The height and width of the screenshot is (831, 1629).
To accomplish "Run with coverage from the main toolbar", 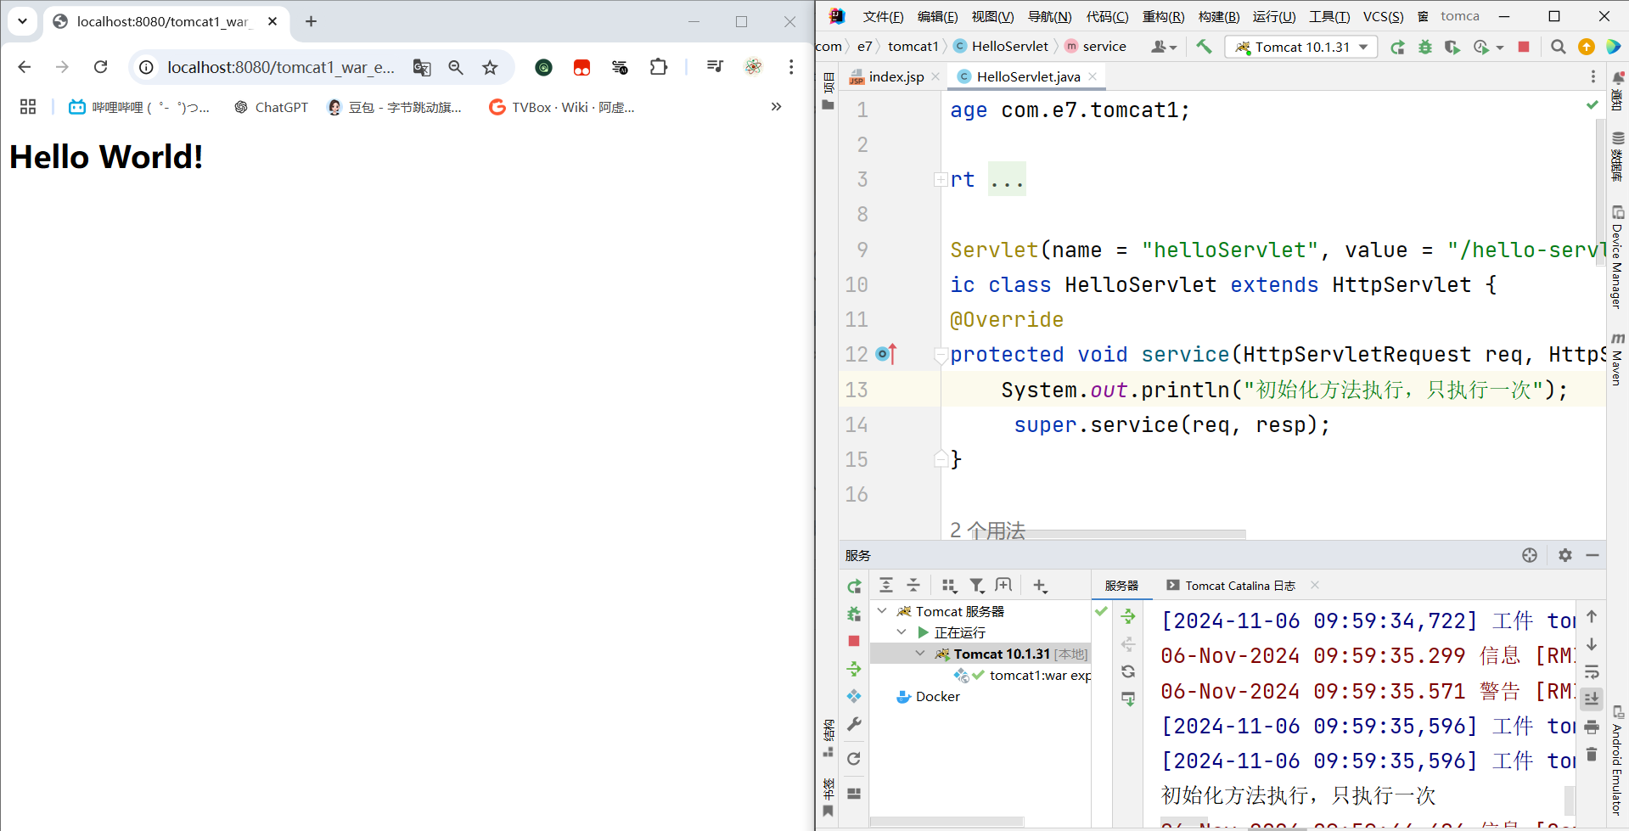I will tap(1452, 47).
